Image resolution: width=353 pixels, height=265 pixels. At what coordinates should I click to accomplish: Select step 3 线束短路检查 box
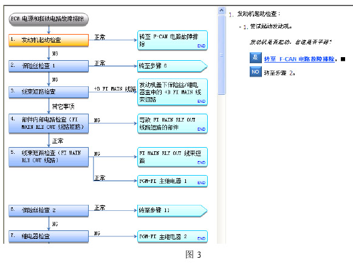tap(49, 92)
